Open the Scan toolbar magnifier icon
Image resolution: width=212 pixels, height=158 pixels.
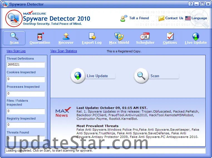[x=14, y=36]
